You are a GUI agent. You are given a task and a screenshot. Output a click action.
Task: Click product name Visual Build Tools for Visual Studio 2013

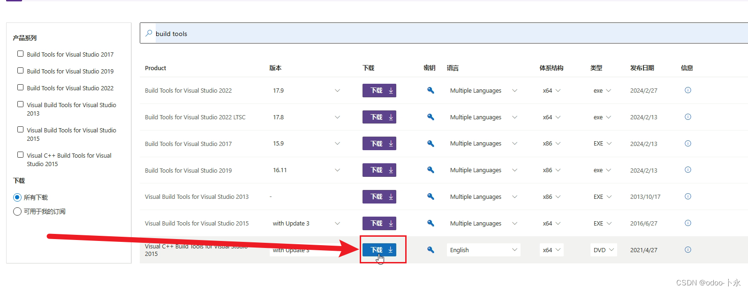pos(197,196)
